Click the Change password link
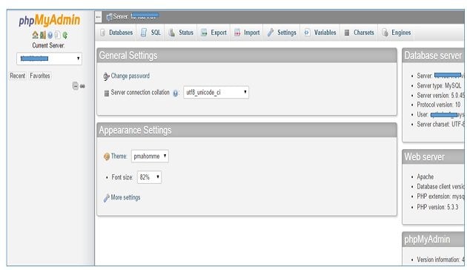The width and height of the screenshot is (467, 270). click(x=130, y=76)
